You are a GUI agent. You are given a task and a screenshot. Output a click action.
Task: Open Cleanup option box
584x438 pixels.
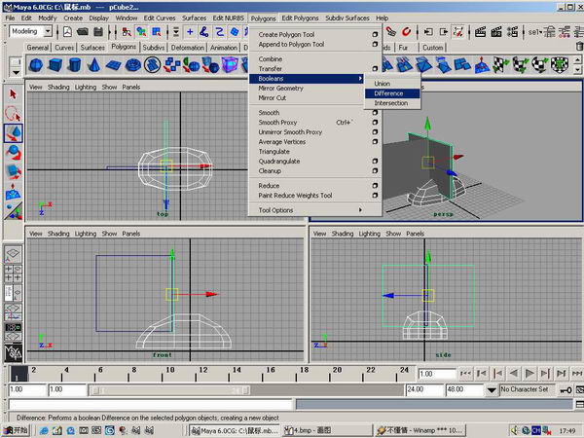[375, 170]
